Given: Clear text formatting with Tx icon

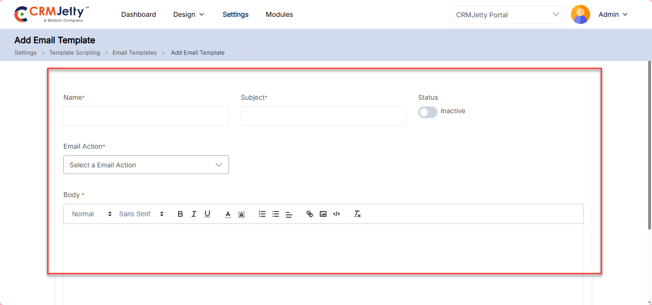Looking at the screenshot, I should (x=357, y=214).
